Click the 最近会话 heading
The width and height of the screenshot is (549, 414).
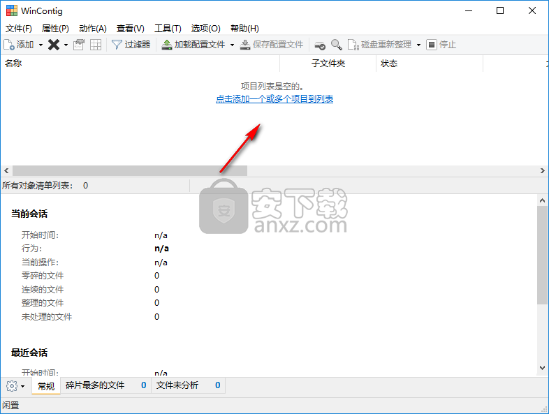[x=29, y=353]
